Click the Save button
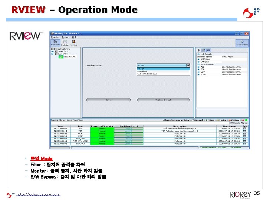Viewport: 267px width, 200px height. 108,100
